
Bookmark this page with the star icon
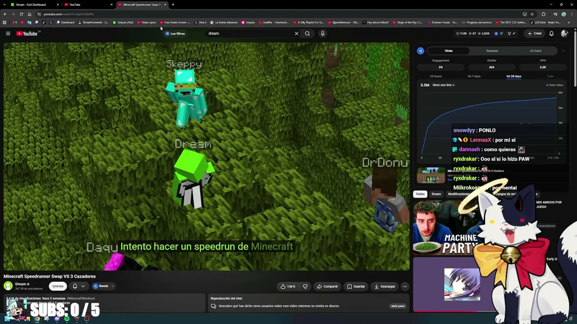tap(532, 14)
